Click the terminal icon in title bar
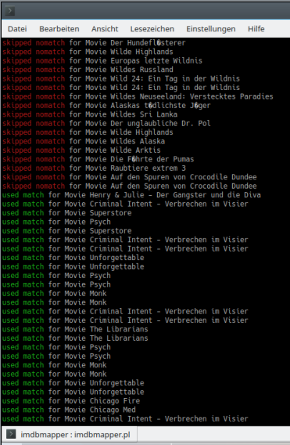This screenshot has width=290, height=445. point(10,11)
